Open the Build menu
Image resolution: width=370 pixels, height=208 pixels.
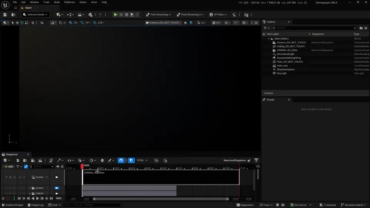[x=57, y=2]
